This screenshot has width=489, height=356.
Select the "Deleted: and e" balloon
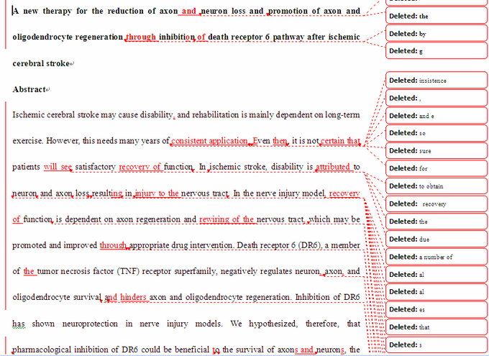pyautogui.click(x=434, y=116)
